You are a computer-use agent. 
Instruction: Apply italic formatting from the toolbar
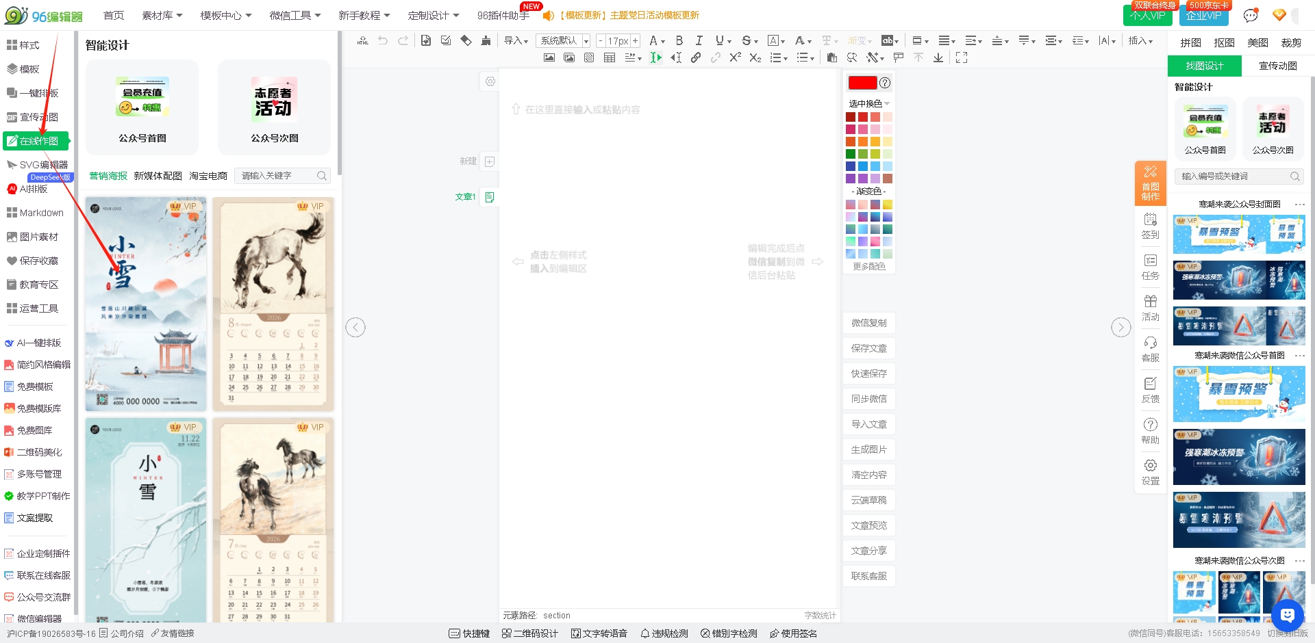699,41
